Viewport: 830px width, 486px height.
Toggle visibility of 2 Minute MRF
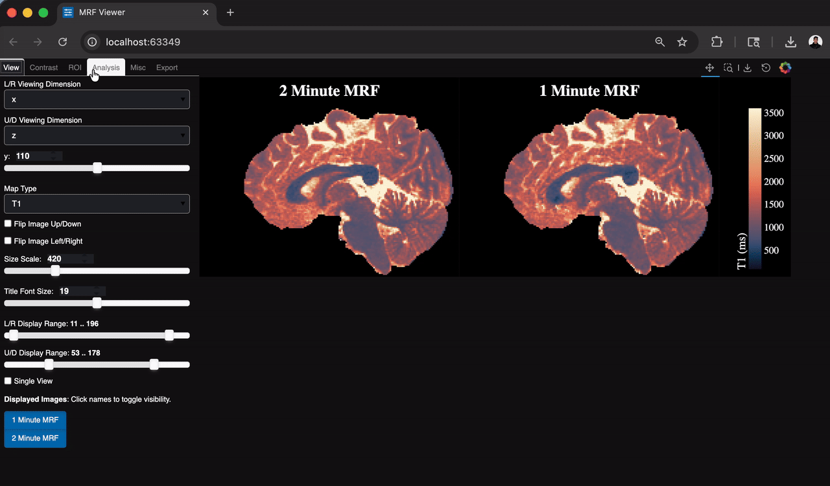pos(34,438)
